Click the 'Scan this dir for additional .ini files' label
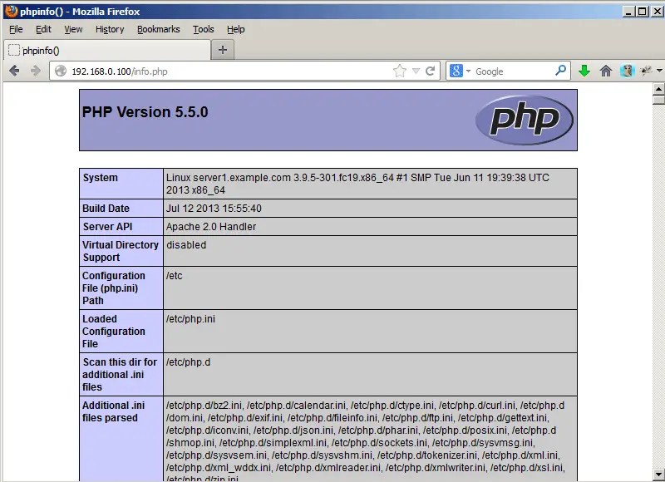The height and width of the screenshot is (482, 665). click(120, 374)
